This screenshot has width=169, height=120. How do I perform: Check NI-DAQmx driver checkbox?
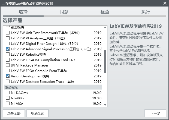click(x=8, y=93)
